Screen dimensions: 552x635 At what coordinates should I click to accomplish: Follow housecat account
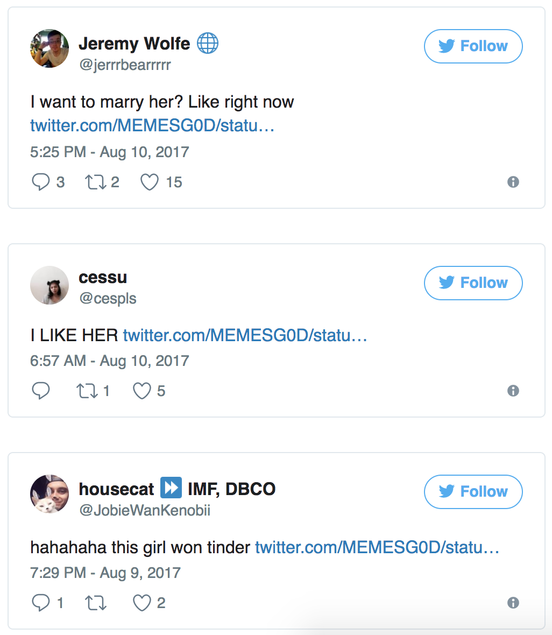pyautogui.click(x=473, y=492)
